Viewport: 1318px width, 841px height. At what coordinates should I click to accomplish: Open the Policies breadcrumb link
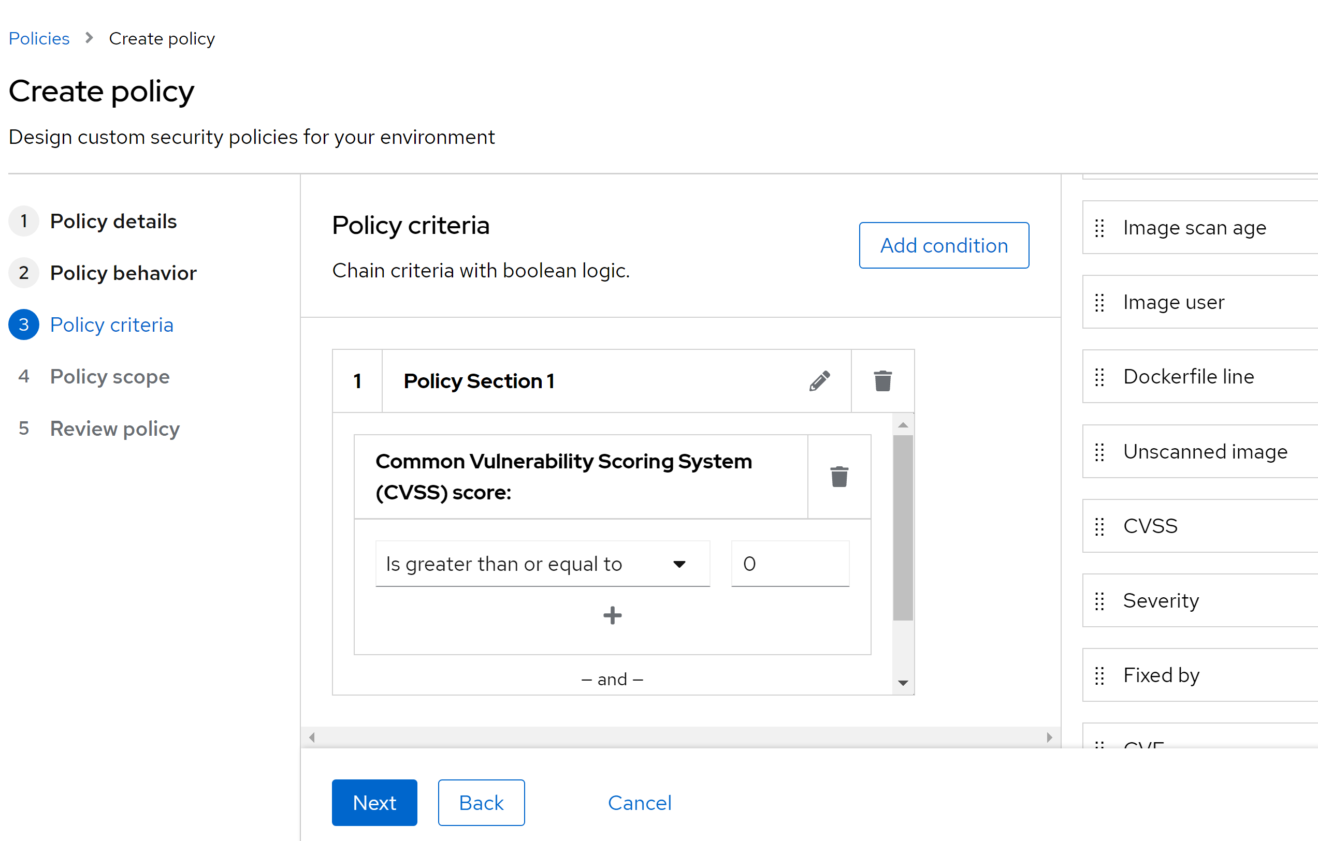[x=39, y=39]
